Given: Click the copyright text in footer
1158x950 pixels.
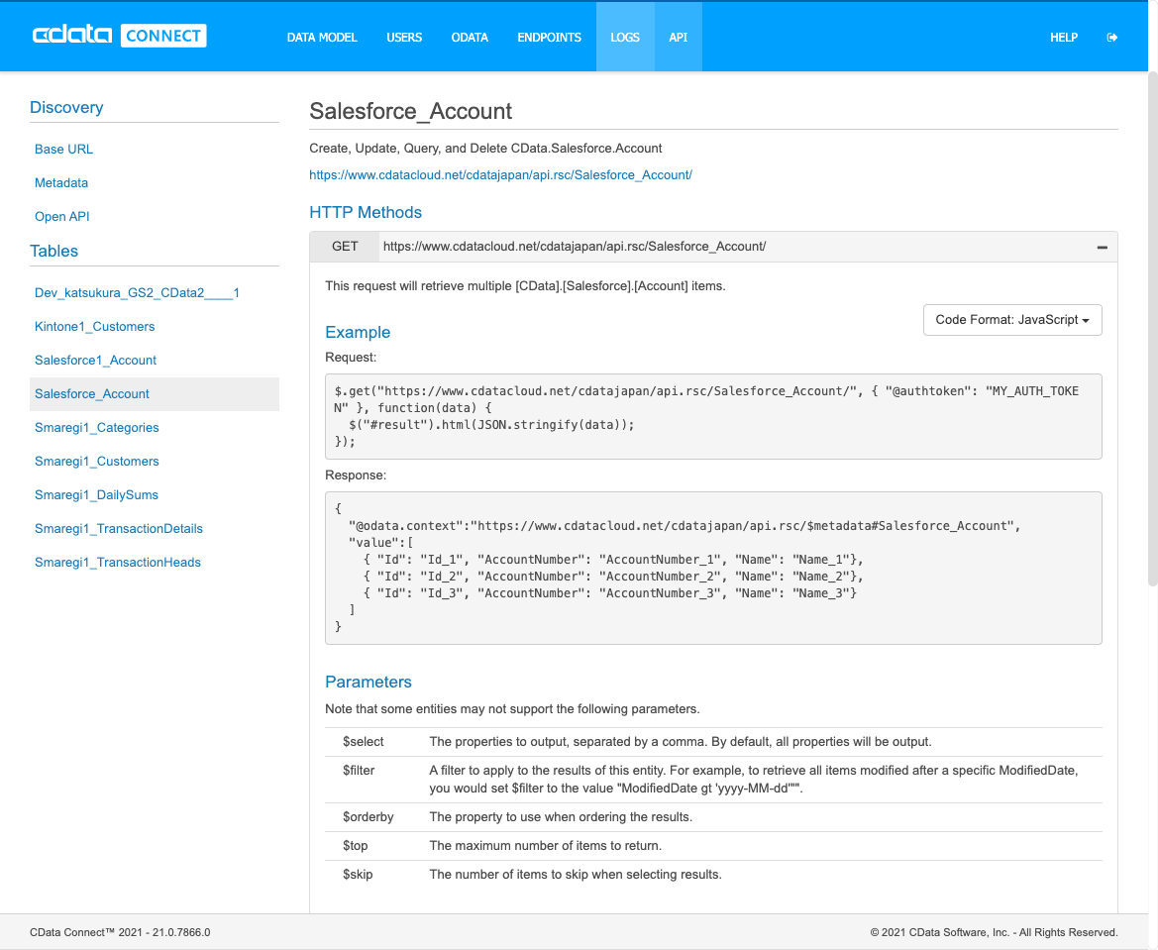Looking at the screenshot, I should (994, 932).
